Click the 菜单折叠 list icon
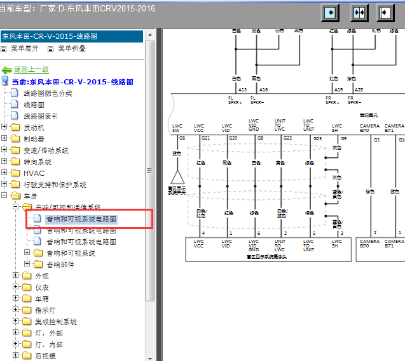The height and width of the screenshot is (361, 405). tap(51, 49)
